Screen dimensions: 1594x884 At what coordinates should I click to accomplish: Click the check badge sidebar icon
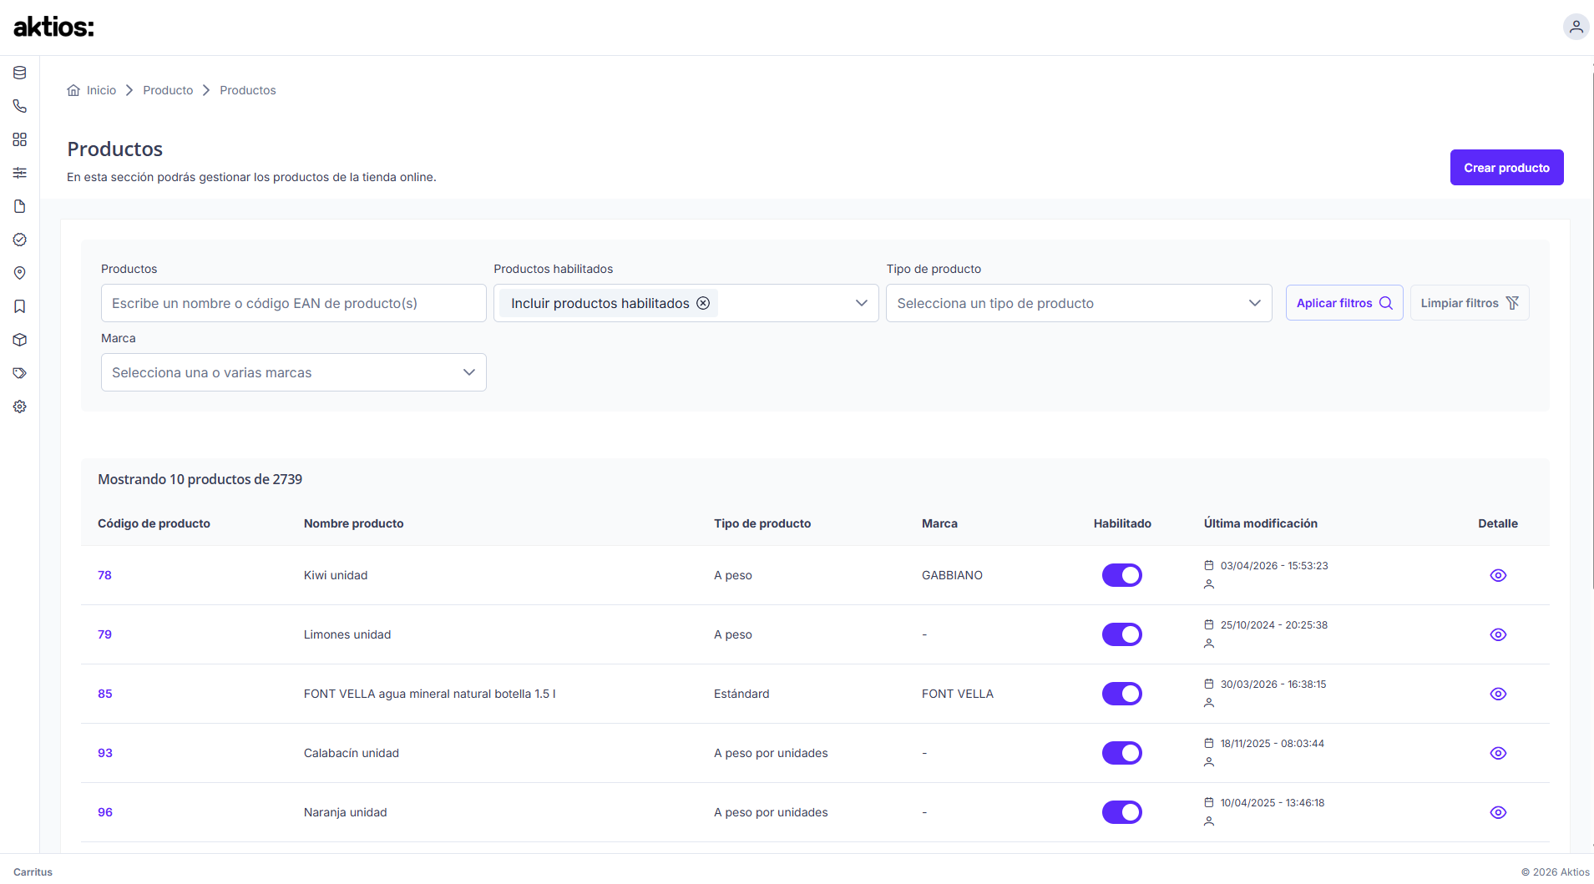20,240
